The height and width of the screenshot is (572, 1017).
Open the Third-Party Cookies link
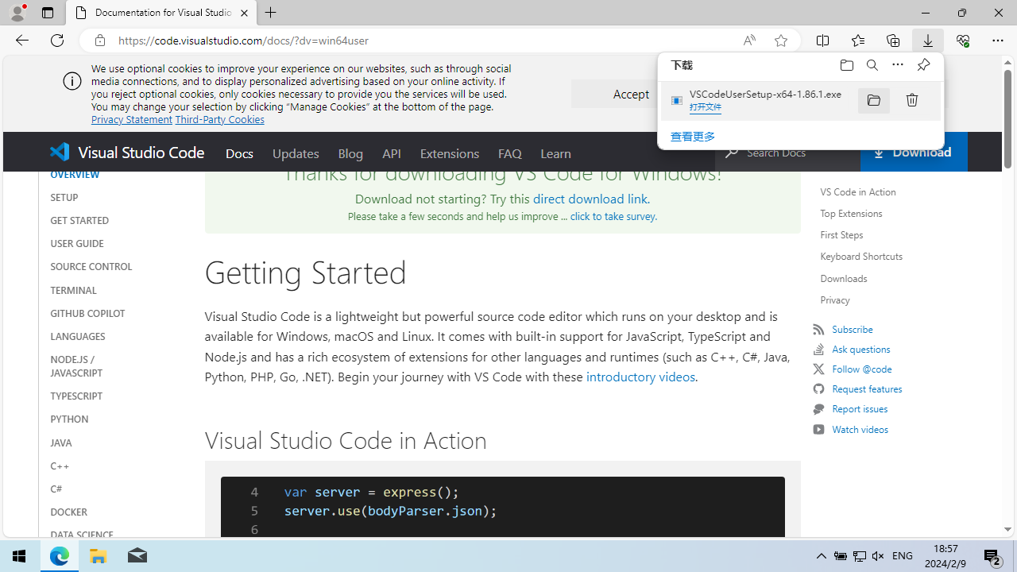point(219,119)
